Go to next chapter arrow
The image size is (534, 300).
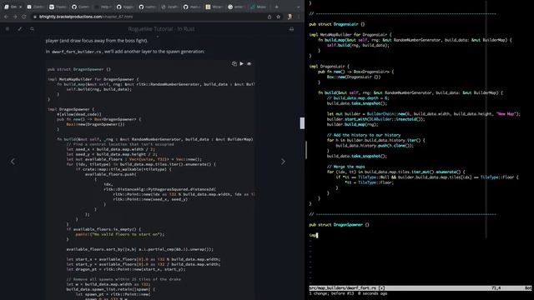click(283, 162)
